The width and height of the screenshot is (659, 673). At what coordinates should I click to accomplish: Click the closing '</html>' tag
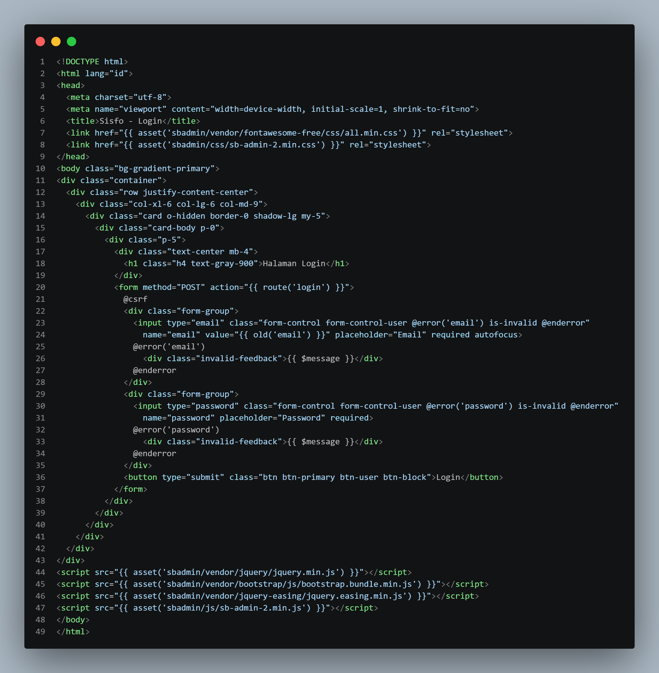[73, 632]
